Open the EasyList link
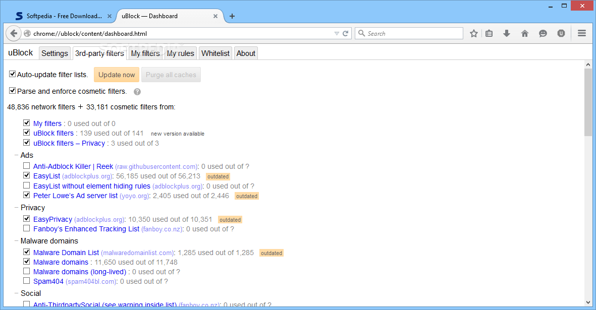 point(46,176)
